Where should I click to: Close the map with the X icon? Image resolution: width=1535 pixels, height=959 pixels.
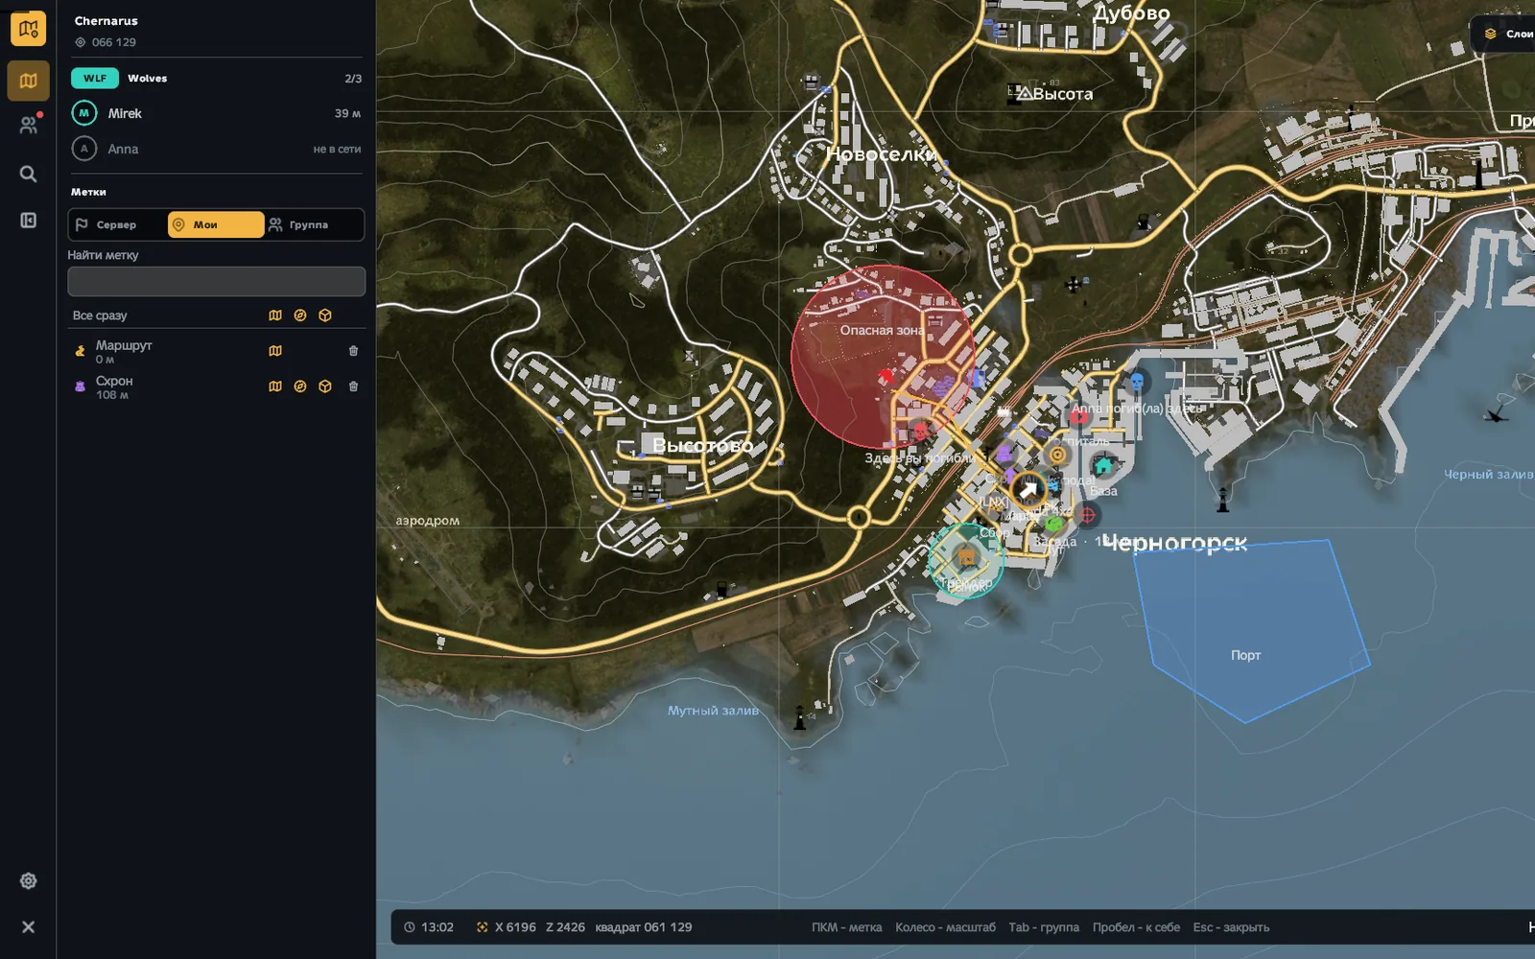[x=28, y=927]
